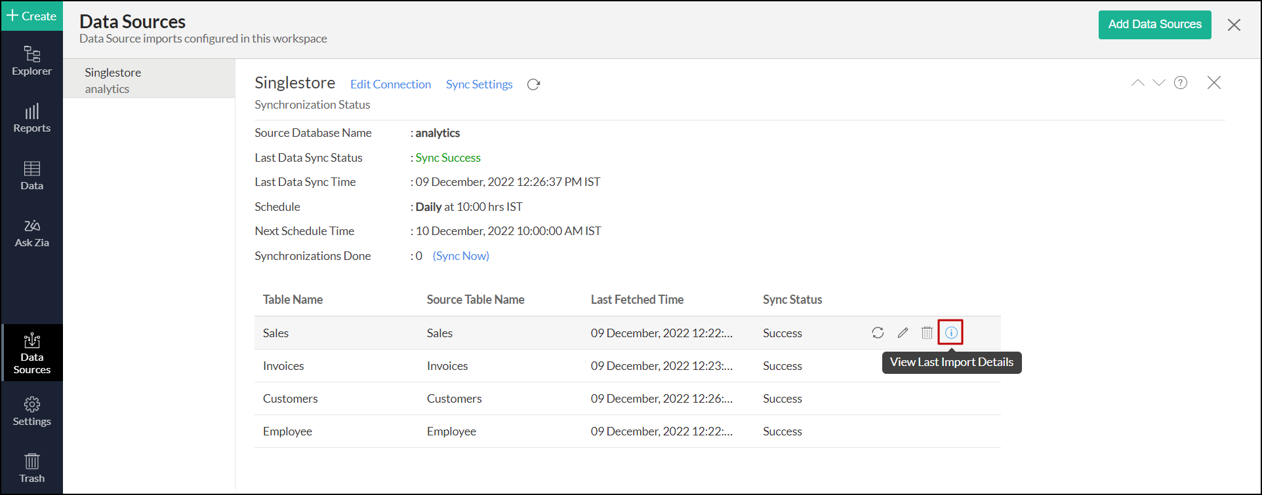Click the Sync Now link
This screenshot has width=1262, height=495.
pyautogui.click(x=460, y=256)
